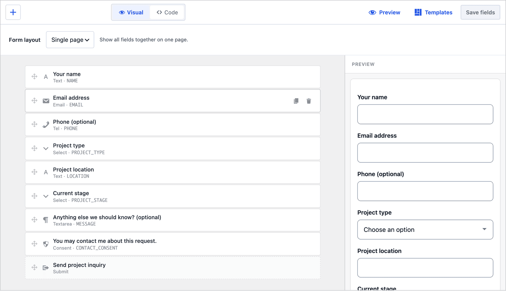Select the You may contact me field
506x291 pixels.
pos(173,244)
